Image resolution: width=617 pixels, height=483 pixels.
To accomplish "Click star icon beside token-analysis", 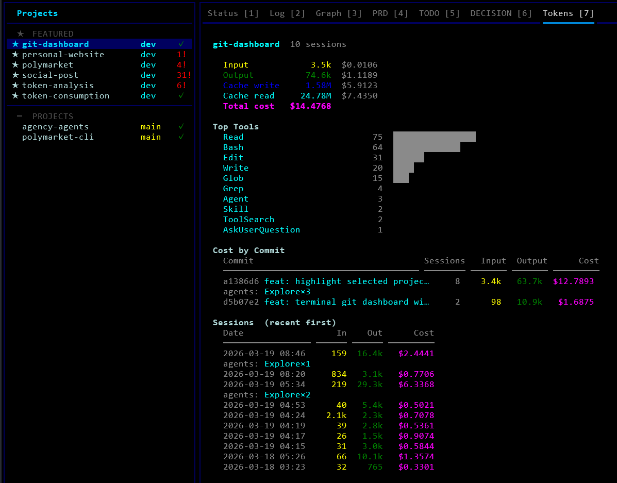I will tap(15, 86).
